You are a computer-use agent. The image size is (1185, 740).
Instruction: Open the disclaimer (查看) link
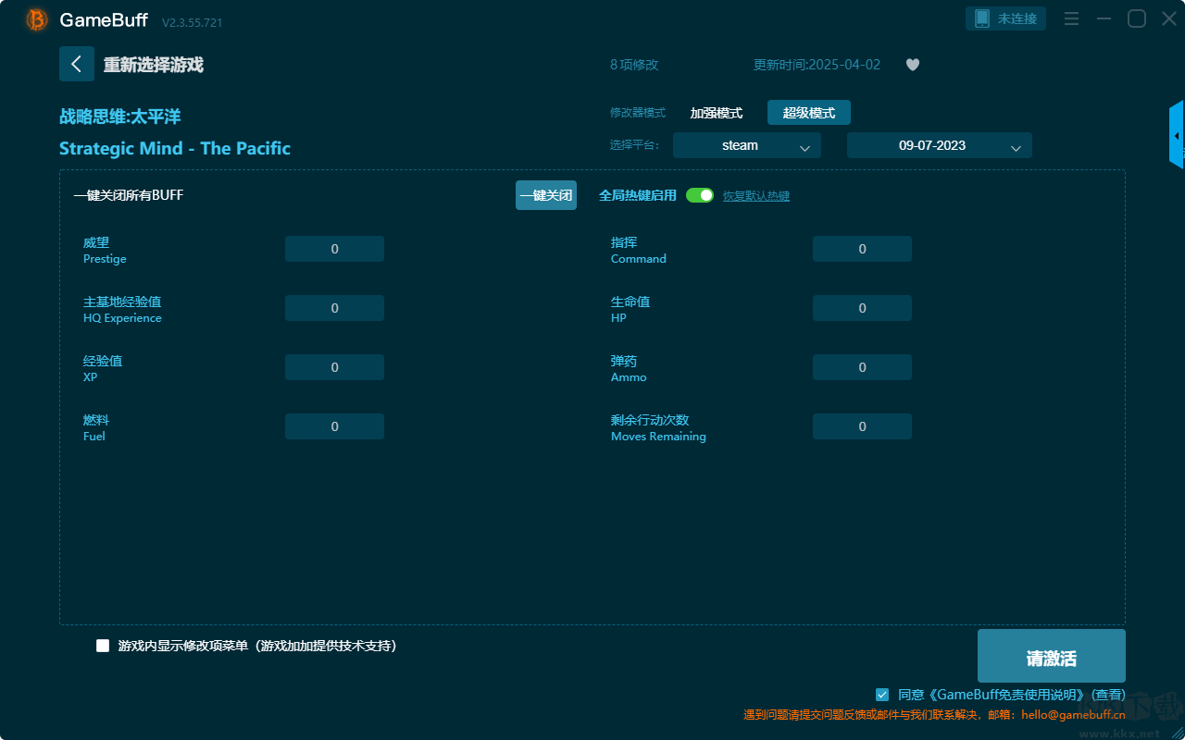tap(1109, 695)
